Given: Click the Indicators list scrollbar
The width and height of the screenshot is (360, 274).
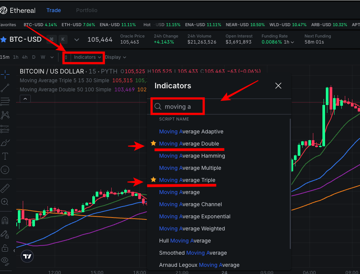Looking at the screenshot, I should 290,183.
